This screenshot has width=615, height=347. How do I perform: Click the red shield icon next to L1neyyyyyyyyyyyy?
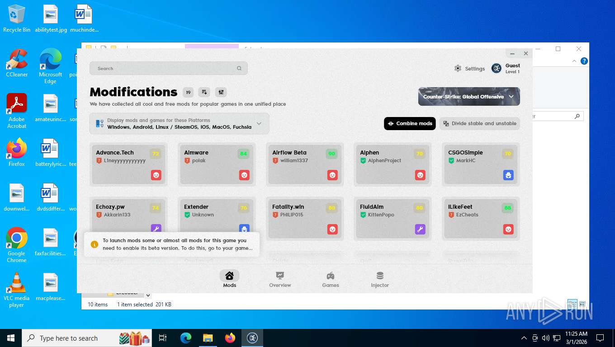coord(99,160)
